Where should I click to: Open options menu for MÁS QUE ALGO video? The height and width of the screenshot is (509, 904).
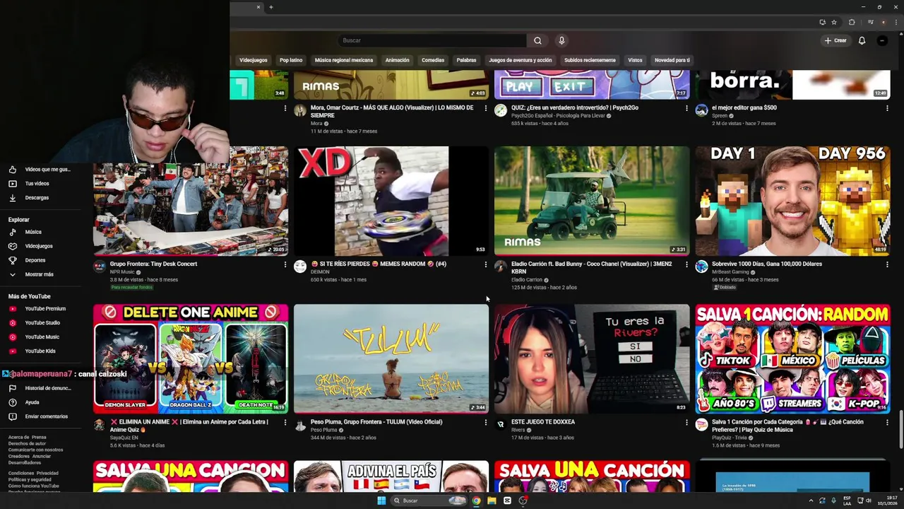click(485, 108)
